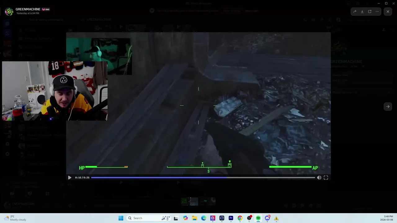
Task: Open GREENMACHINE user avatar
Action: tap(9, 11)
